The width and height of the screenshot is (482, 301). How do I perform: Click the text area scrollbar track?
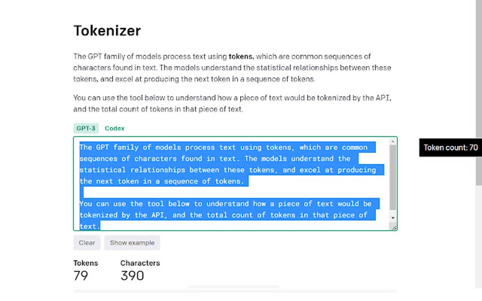point(393,179)
